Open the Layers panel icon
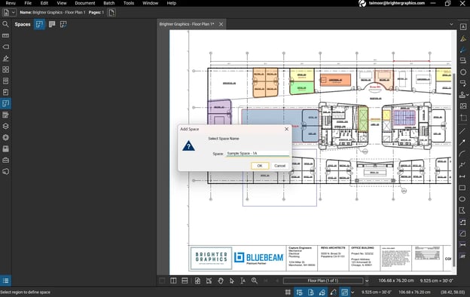 click(x=5, y=126)
